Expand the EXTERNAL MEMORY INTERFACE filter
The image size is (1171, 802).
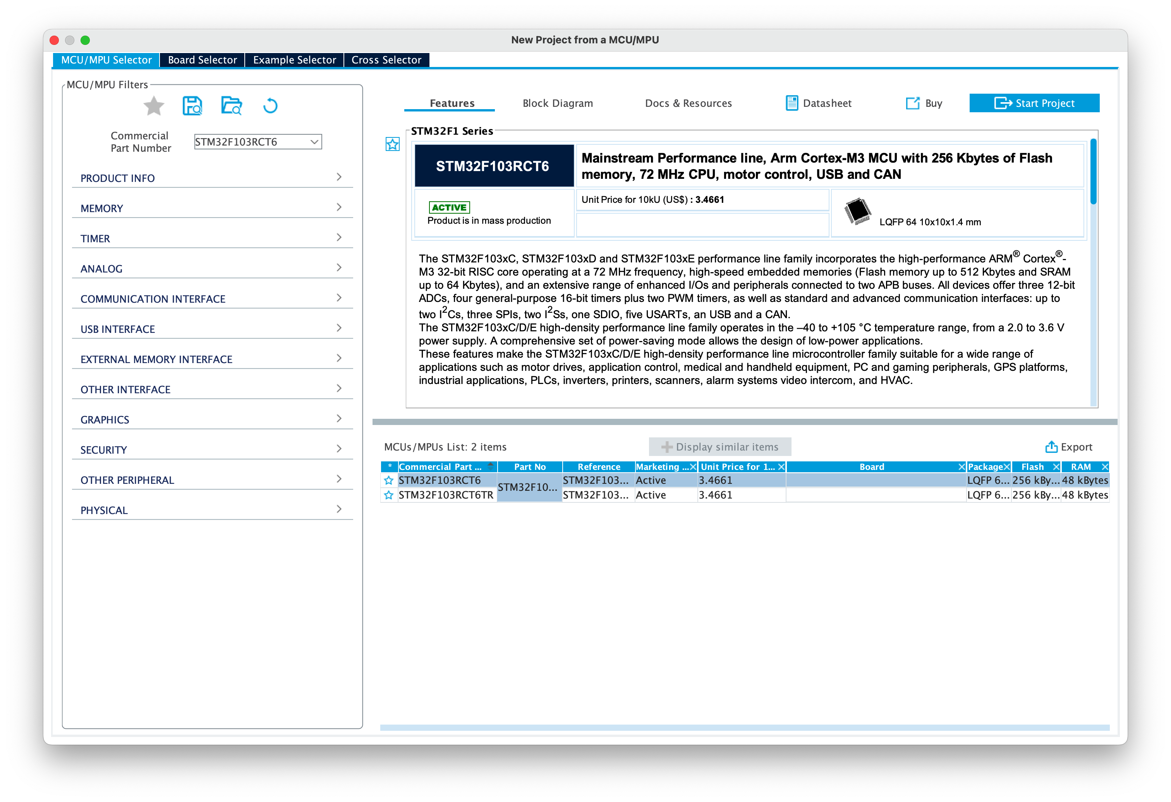tap(212, 359)
